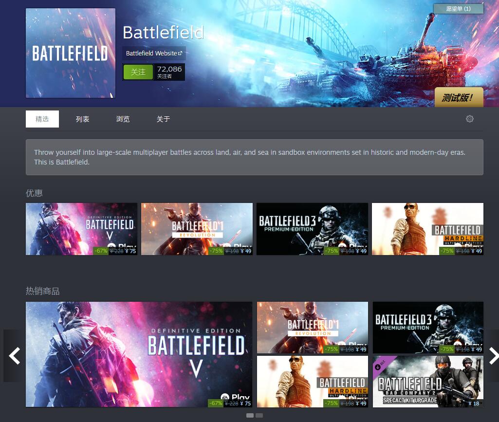Viewport: 499px width, 422px height.
Task: Open the 愿望单 (1) wishlist button
Action: [458, 9]
